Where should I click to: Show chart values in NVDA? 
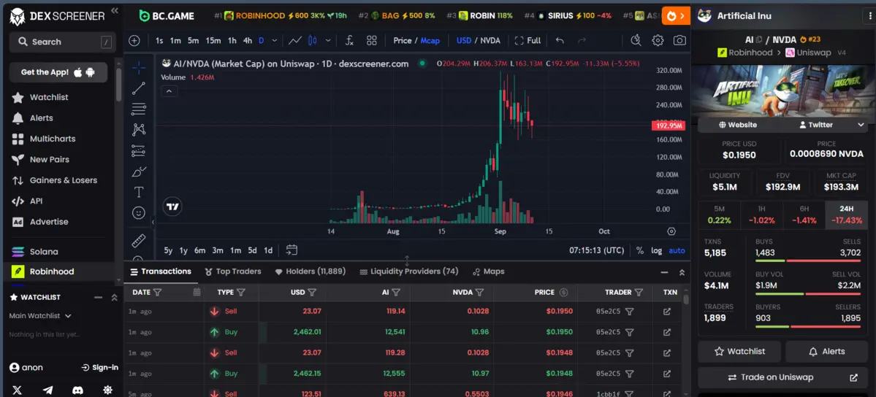click(490, 40)
